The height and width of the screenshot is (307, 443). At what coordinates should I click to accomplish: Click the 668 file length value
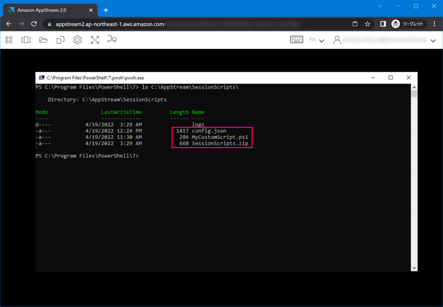click(x=184, y=143)
